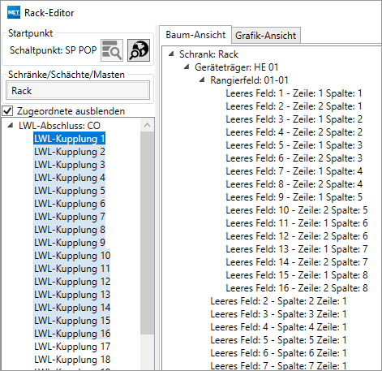Select the Rangierfeld: 01-01 label
The image size is (382, 371).
249,80
